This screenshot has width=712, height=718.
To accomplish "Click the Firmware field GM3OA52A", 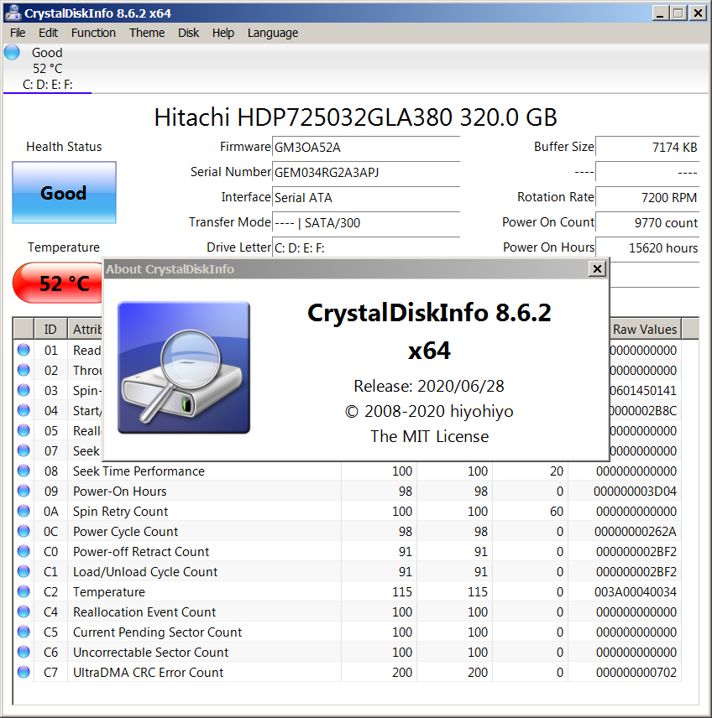I will 366,148.
